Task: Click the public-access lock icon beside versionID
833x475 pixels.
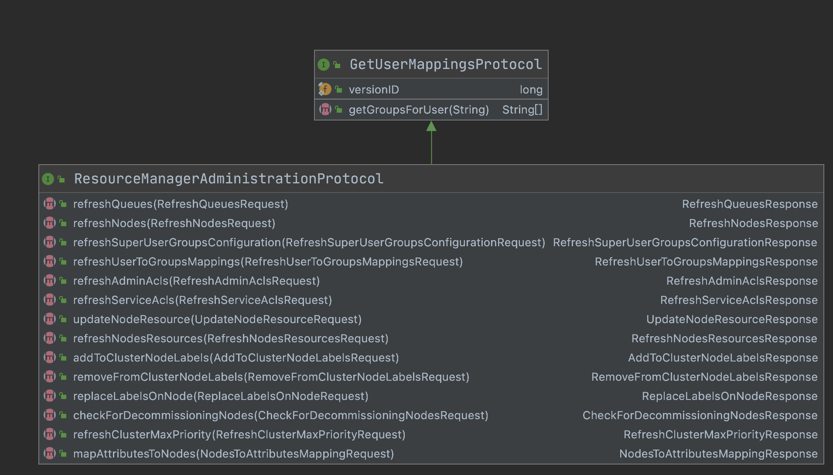Action: click(x=339, y=89)
